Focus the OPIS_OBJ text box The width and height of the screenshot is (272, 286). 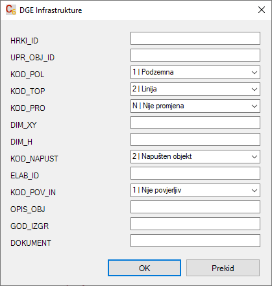tap(195, 207)
